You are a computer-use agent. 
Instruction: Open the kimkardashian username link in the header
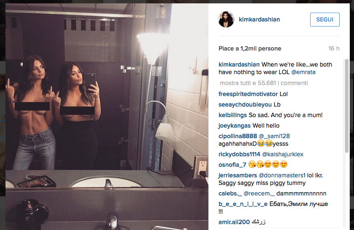point(259,20)
